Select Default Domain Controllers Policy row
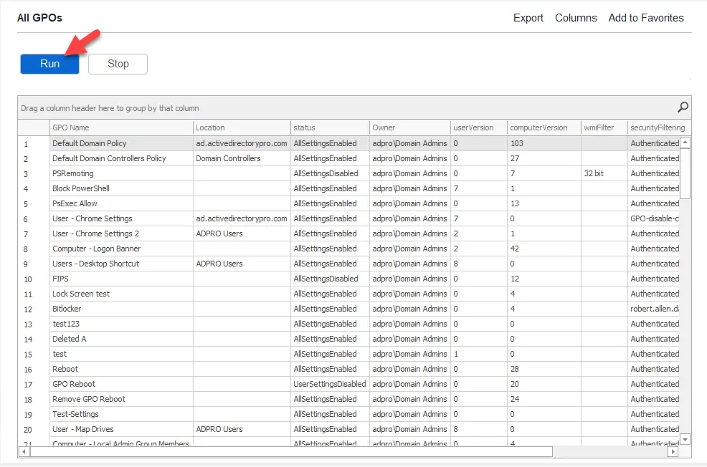Viewport: 707px width, 467px height. pos(348,158)
